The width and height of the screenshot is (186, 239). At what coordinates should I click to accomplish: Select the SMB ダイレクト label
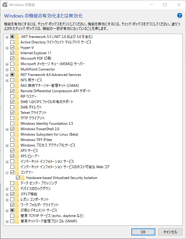click(x=31, y=107)
